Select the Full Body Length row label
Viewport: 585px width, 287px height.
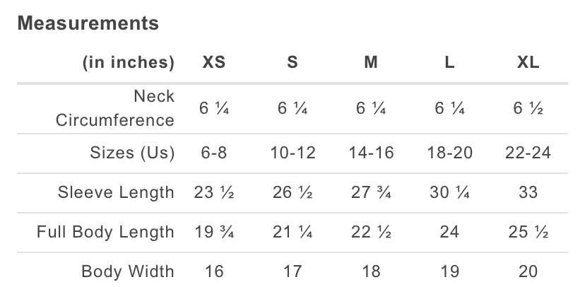(x=105, y=232)
